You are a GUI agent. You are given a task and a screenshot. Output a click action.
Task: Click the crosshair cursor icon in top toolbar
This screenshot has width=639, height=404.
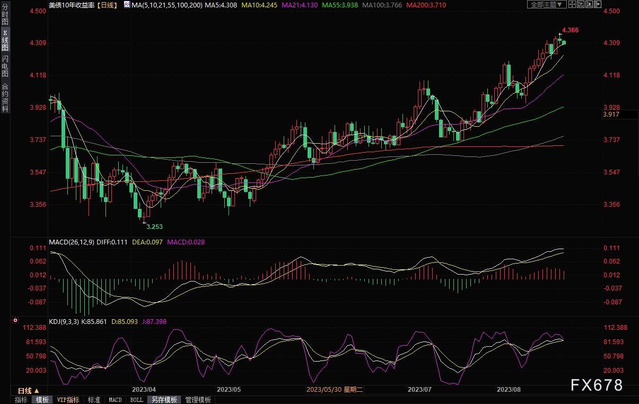(x=572, y=4)
